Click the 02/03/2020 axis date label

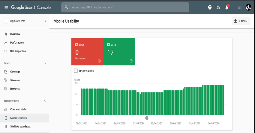pos(81,123)
